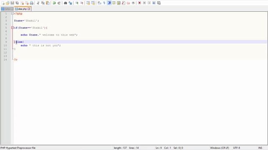Screen dimensions: 268x150
Task: Toggle the "INS" insert mode indicator
Action: (260, 148)
